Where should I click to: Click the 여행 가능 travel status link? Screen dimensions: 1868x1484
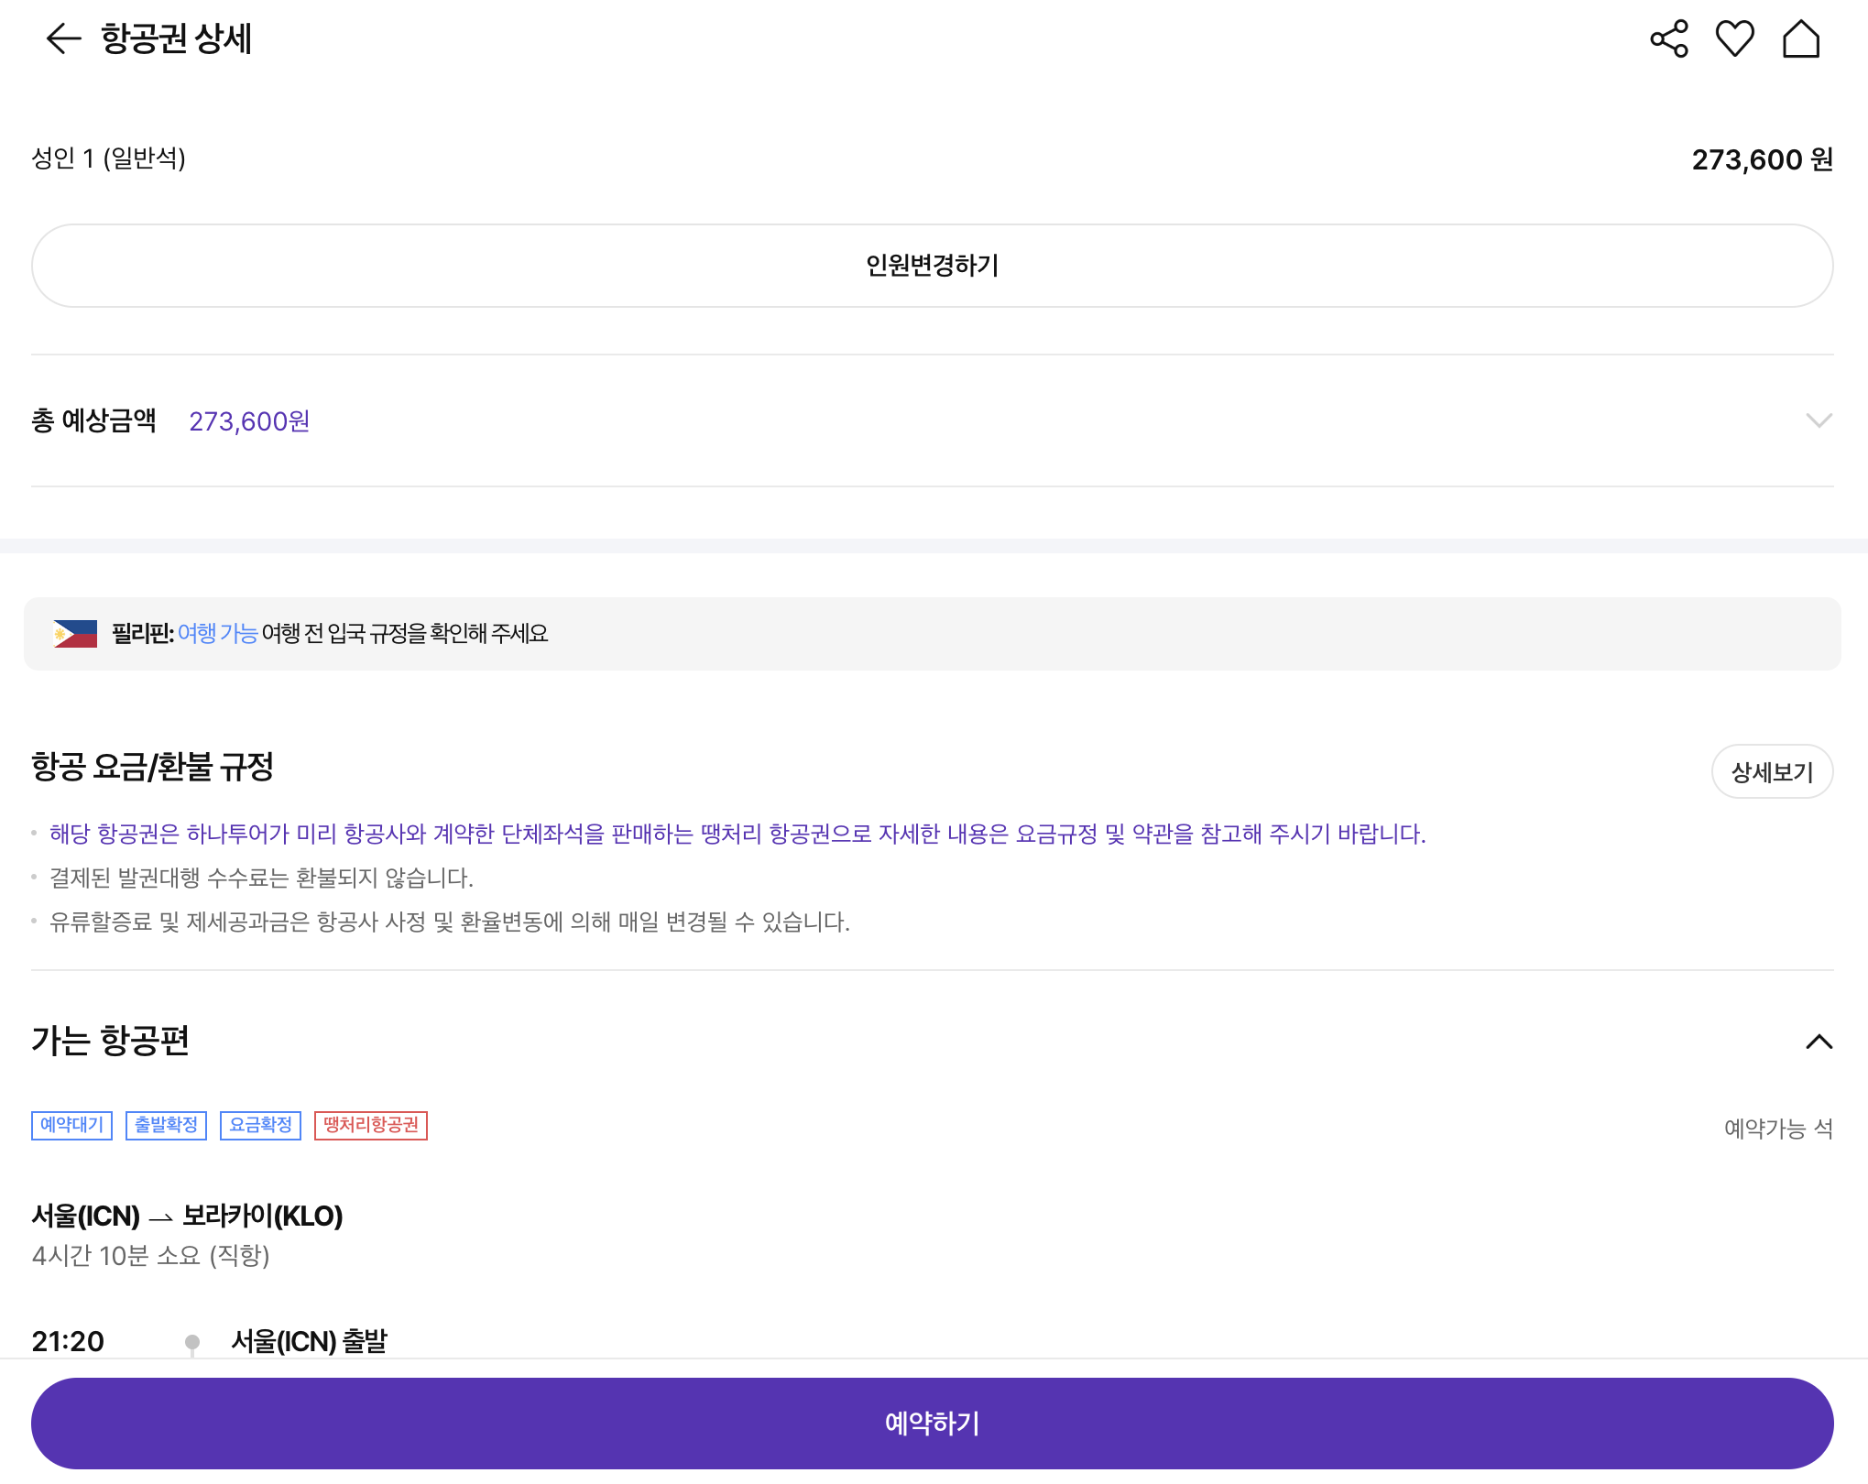click(217, 634)
